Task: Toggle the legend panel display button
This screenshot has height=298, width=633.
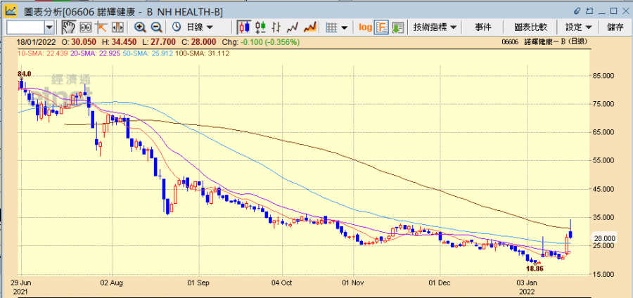Action: pos(382,27)
